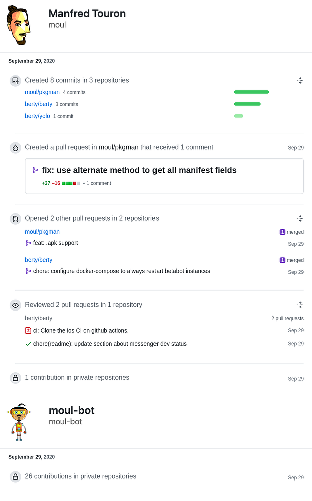Open "fix: use alternate method" pull request
Image resolution: width=312 pixels, height=501 pixels.
pos(139,170)
